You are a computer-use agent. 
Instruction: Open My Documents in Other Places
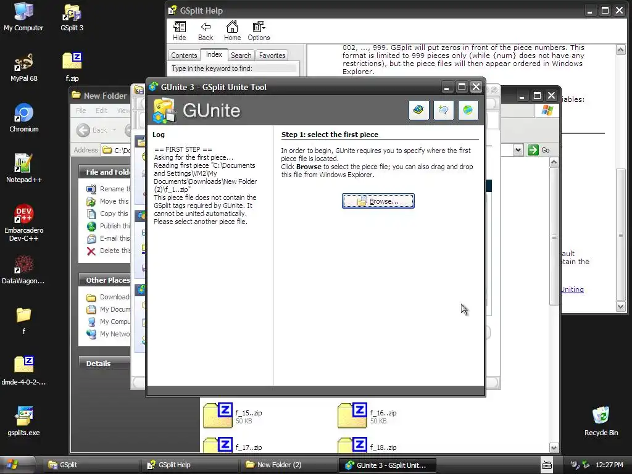tap(115, 309)
